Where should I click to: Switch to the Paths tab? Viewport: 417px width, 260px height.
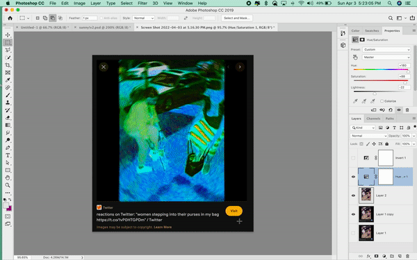[x=389, y=119]
